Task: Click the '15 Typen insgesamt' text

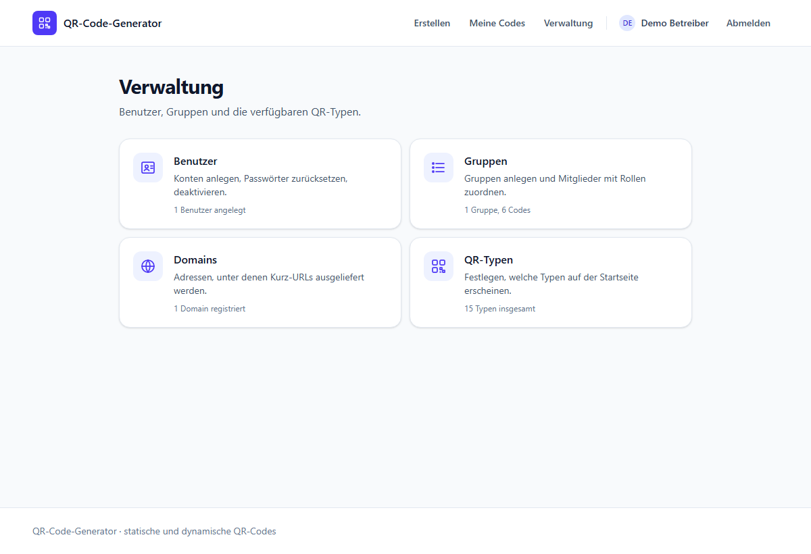Action: [500, 309]
